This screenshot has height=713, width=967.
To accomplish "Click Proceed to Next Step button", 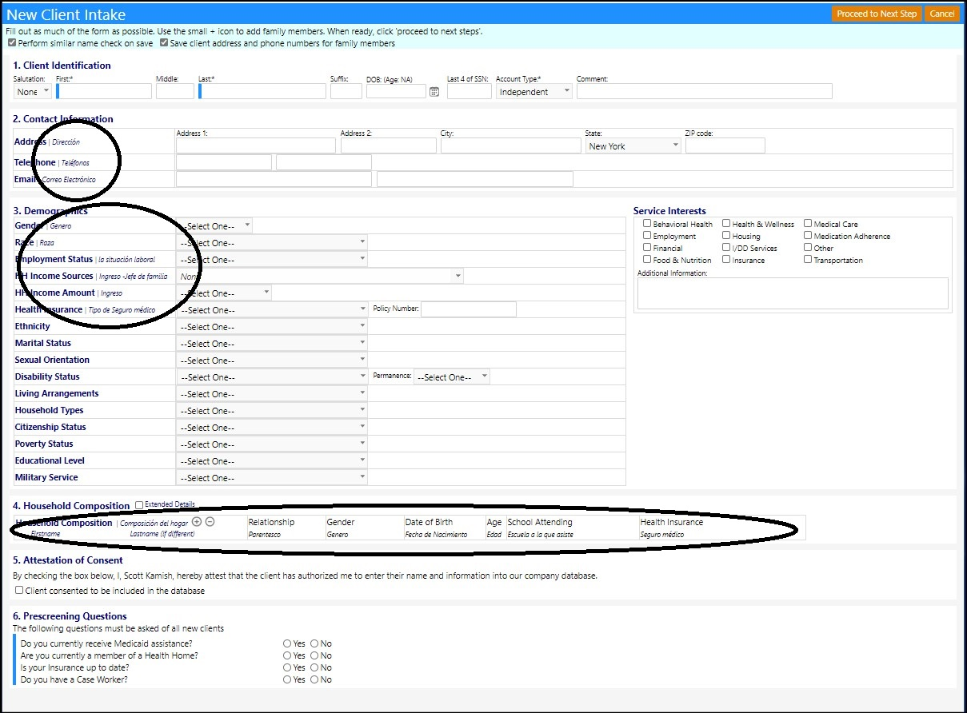I will (877, 14).
